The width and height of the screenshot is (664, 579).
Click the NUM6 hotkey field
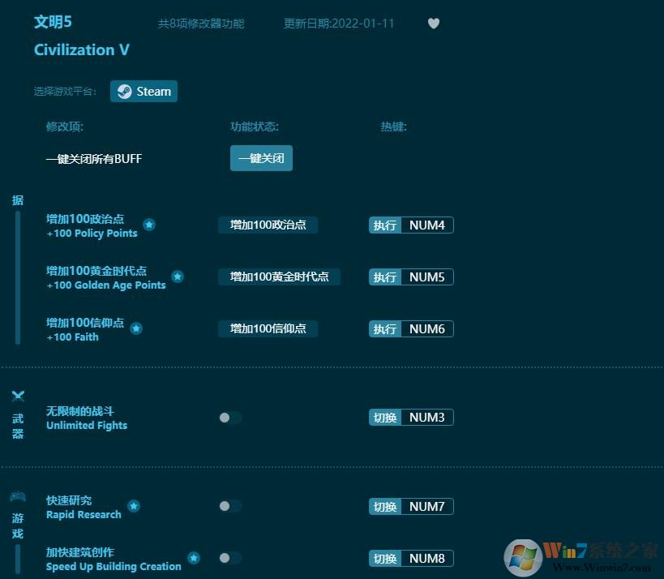426,329
